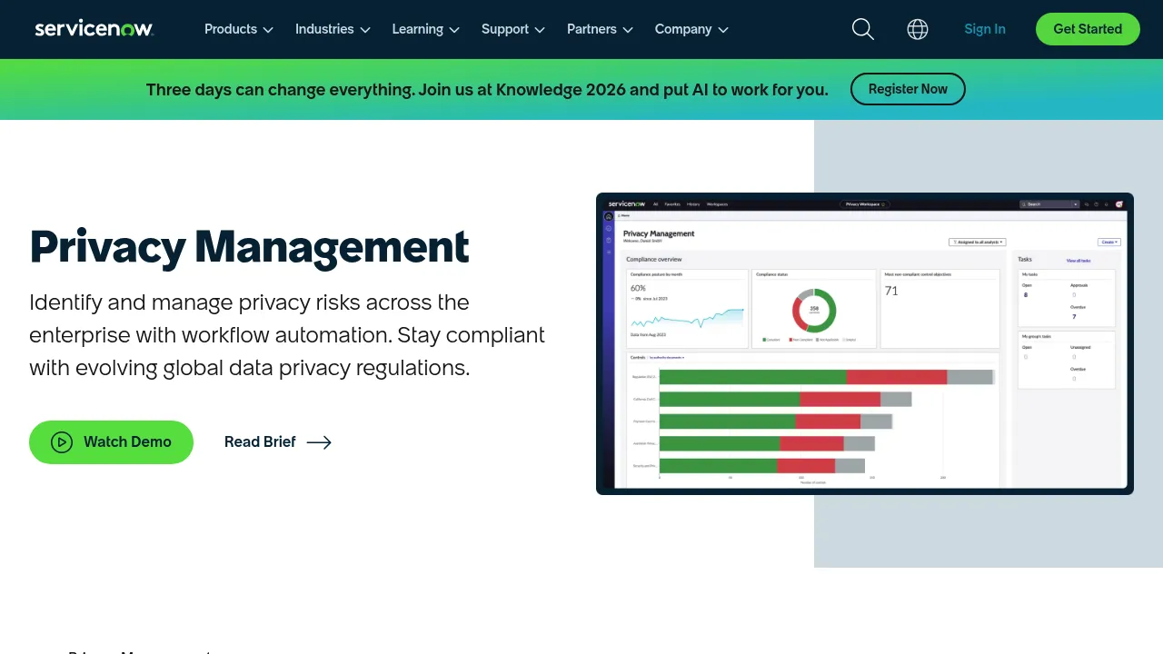Open the Learning menu

(x=426, y=29)
